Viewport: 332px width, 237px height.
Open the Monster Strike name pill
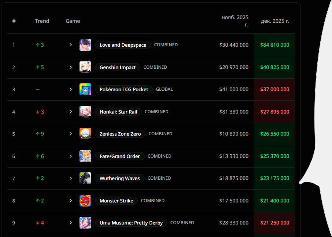click(116, 201)
